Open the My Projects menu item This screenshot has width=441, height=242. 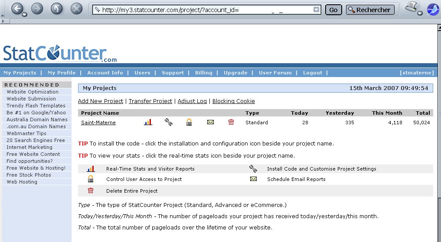tap(20, 73)
